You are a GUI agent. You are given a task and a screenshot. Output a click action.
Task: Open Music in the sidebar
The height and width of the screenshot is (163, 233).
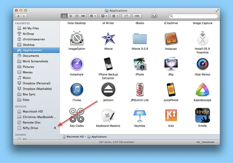tap(36, 78)
